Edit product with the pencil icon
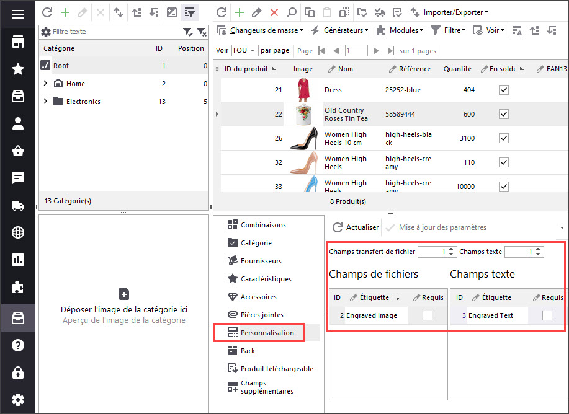The image size is (569, 414). 256,12
